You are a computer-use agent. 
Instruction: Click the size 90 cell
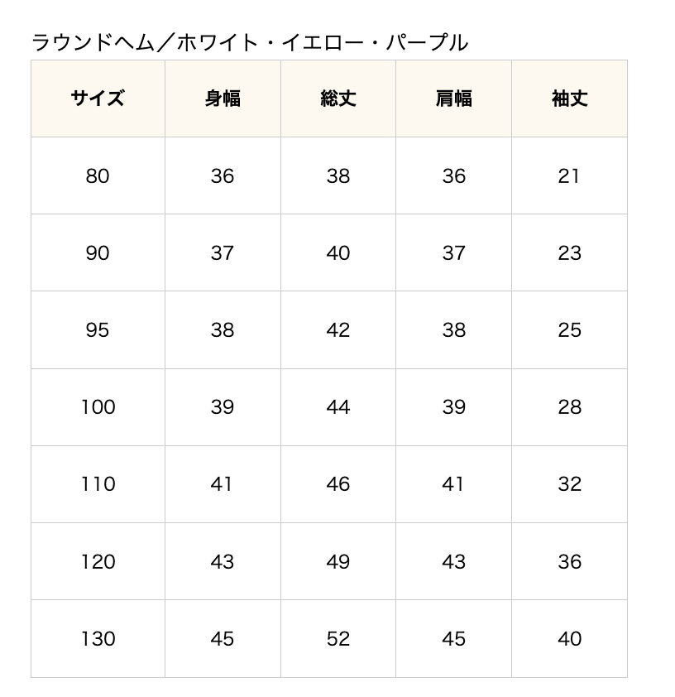[x=98, y=252]
